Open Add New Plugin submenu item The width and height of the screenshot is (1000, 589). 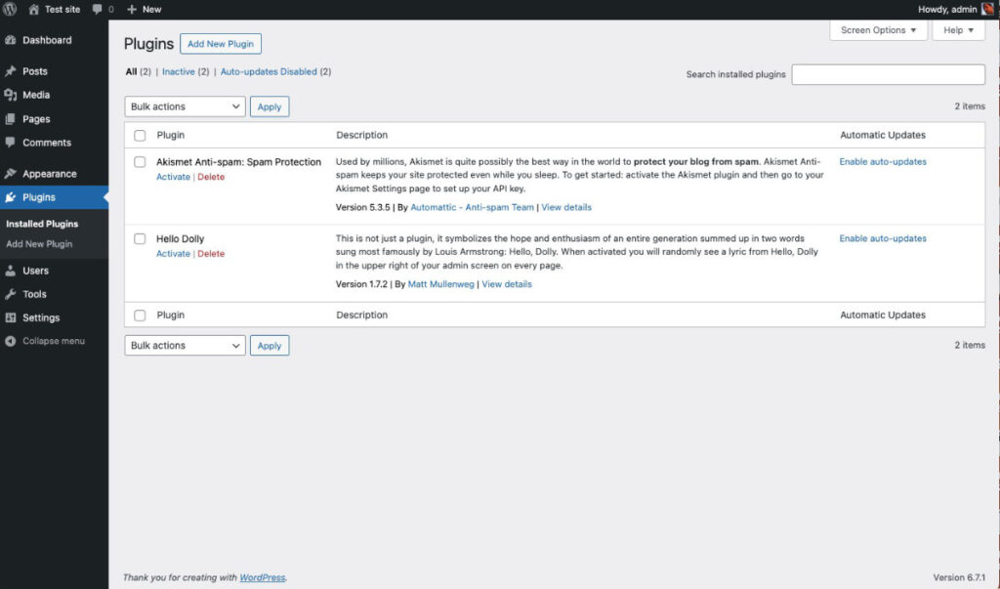[x=39, y=244]
